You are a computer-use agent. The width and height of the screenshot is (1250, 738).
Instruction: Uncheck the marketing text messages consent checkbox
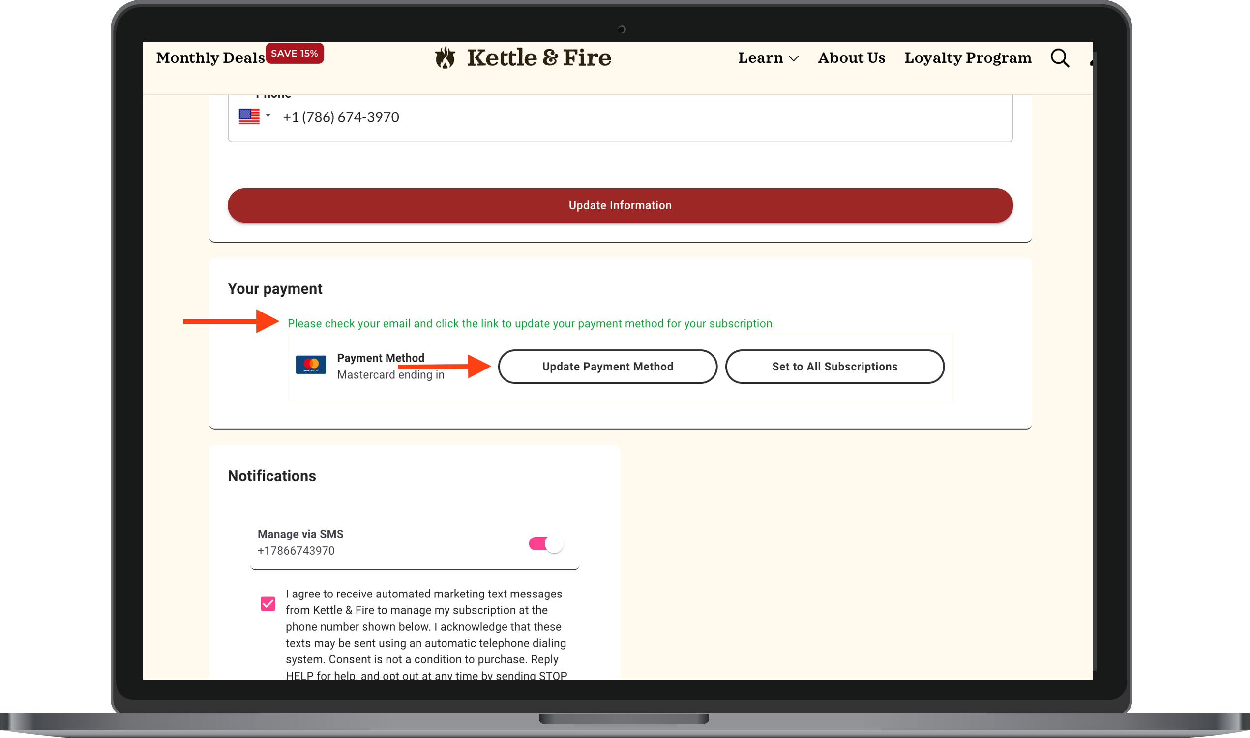[x=268, y=604]
